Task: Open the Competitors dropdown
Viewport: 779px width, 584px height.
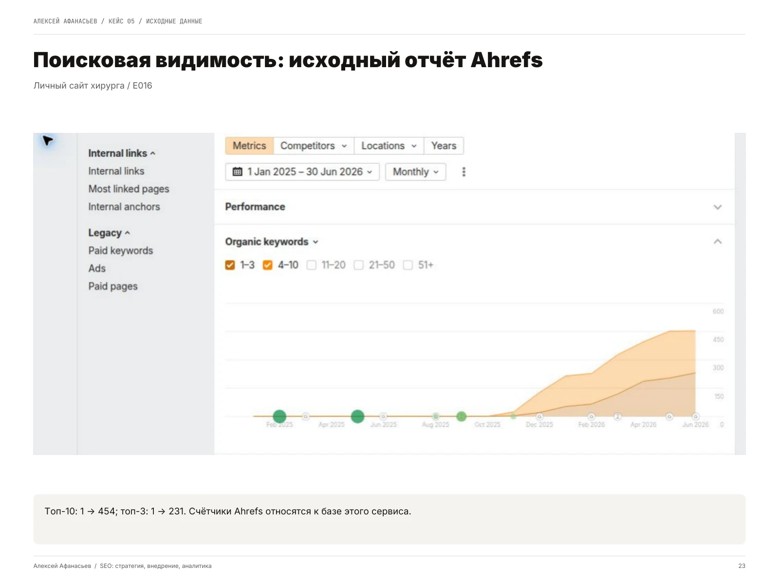Action: pyautogui.click(x=314, y=146)
